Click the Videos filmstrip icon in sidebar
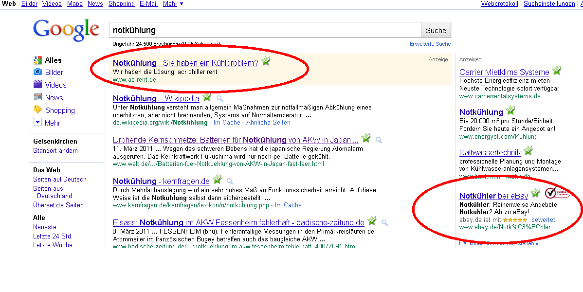The width and height of the screenshot is (583, 292). point(37,85)
